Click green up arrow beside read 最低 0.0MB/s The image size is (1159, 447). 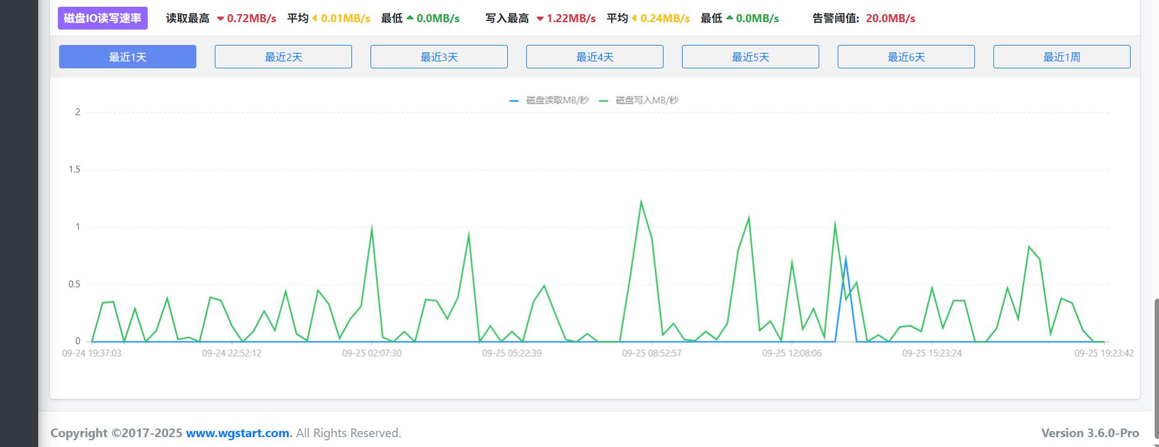pyautogui.click(x=410, y=18)
